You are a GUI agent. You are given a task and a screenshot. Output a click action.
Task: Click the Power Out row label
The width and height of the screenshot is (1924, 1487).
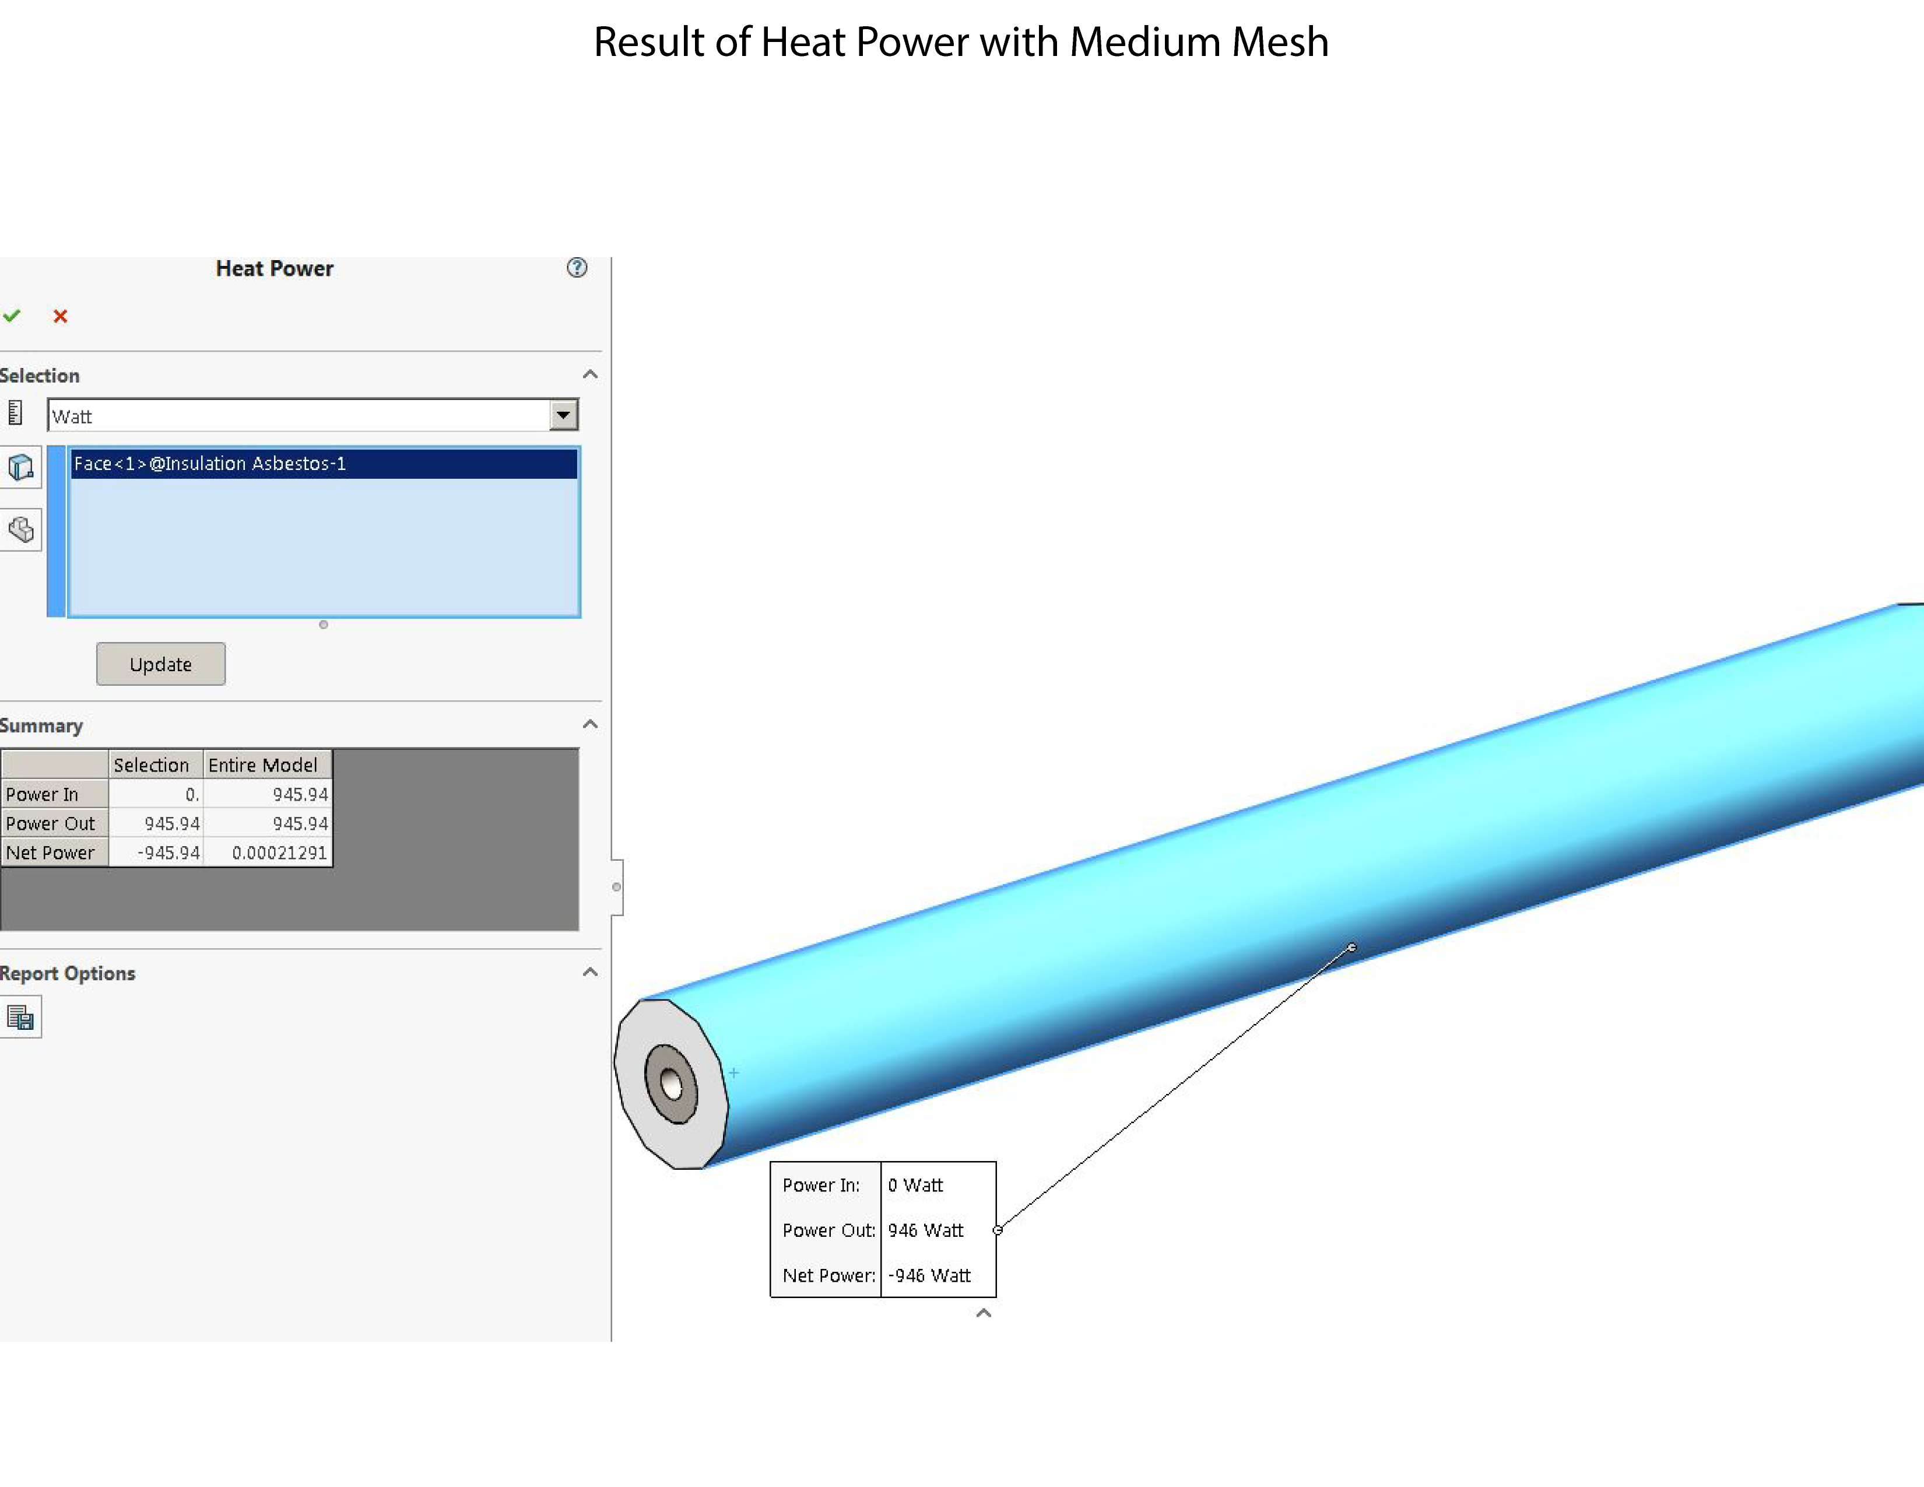55,823
